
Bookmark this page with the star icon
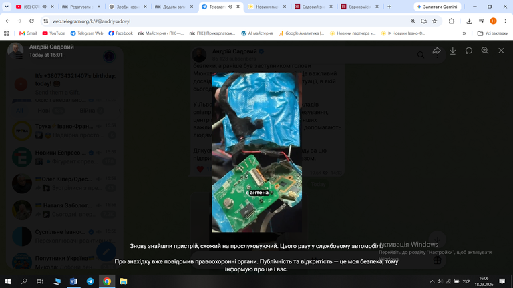[434, 21]
